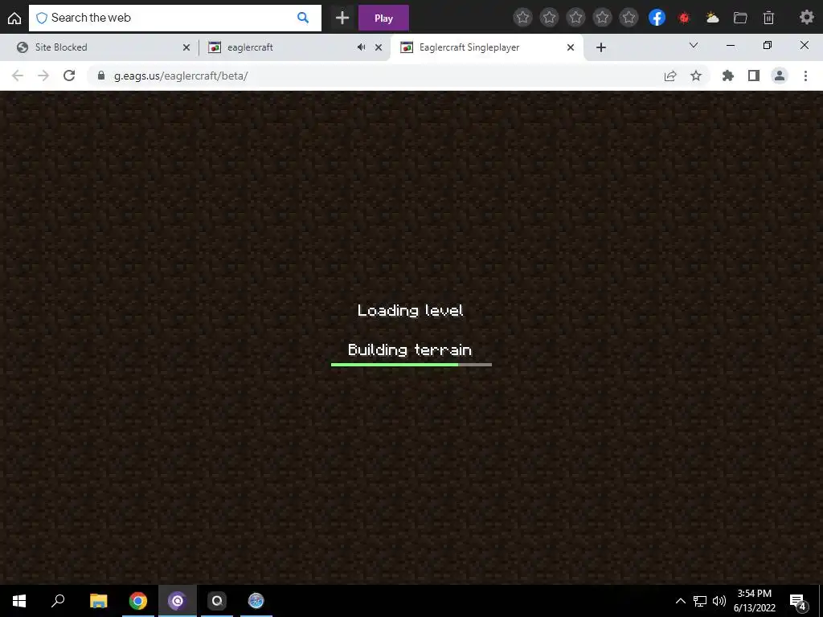
Task: Open a new browser tab
Action: point(601,47)
